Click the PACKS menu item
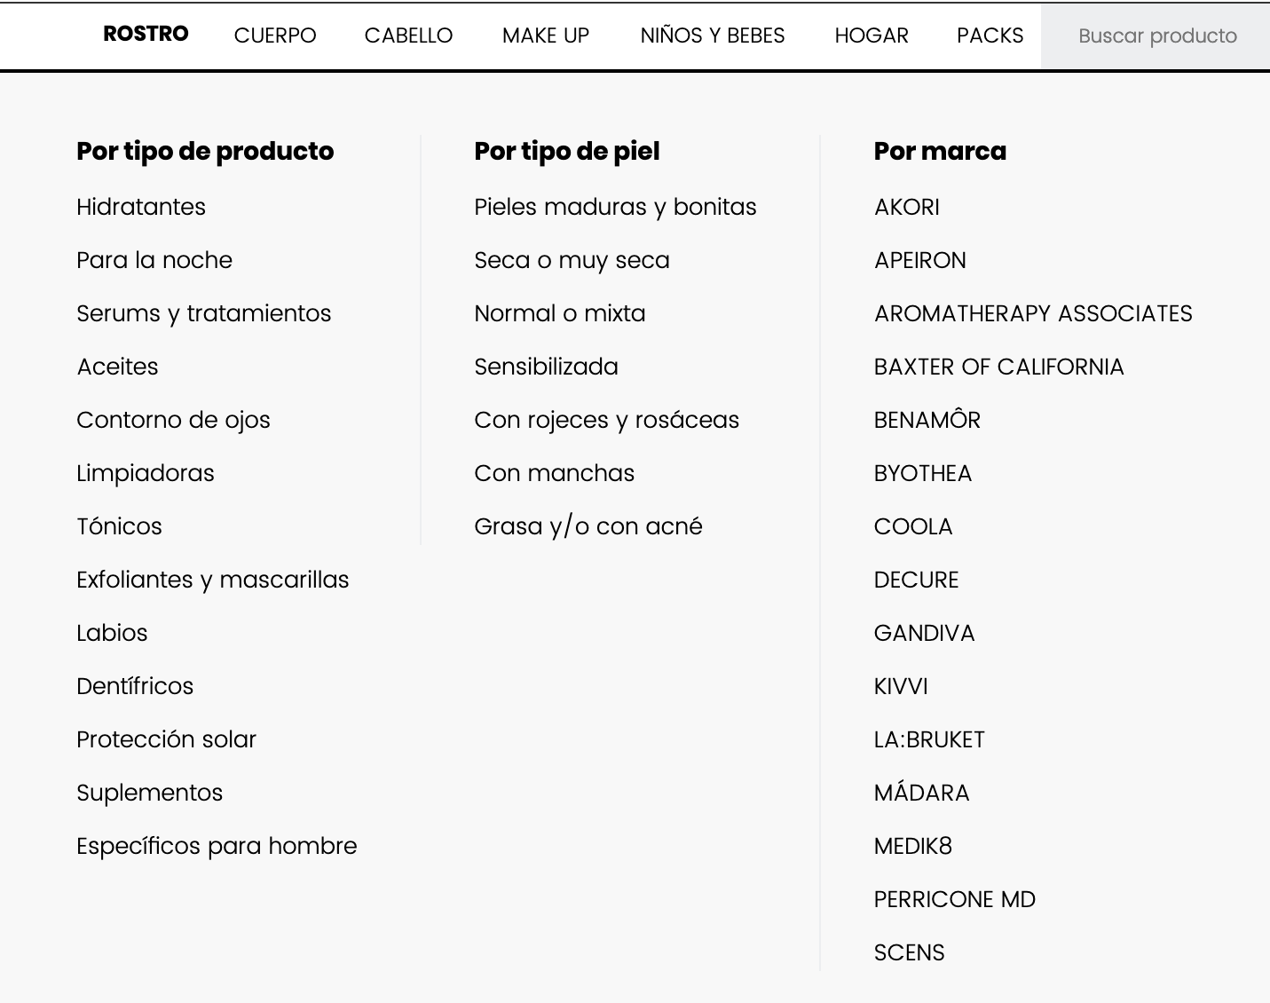 990,36
